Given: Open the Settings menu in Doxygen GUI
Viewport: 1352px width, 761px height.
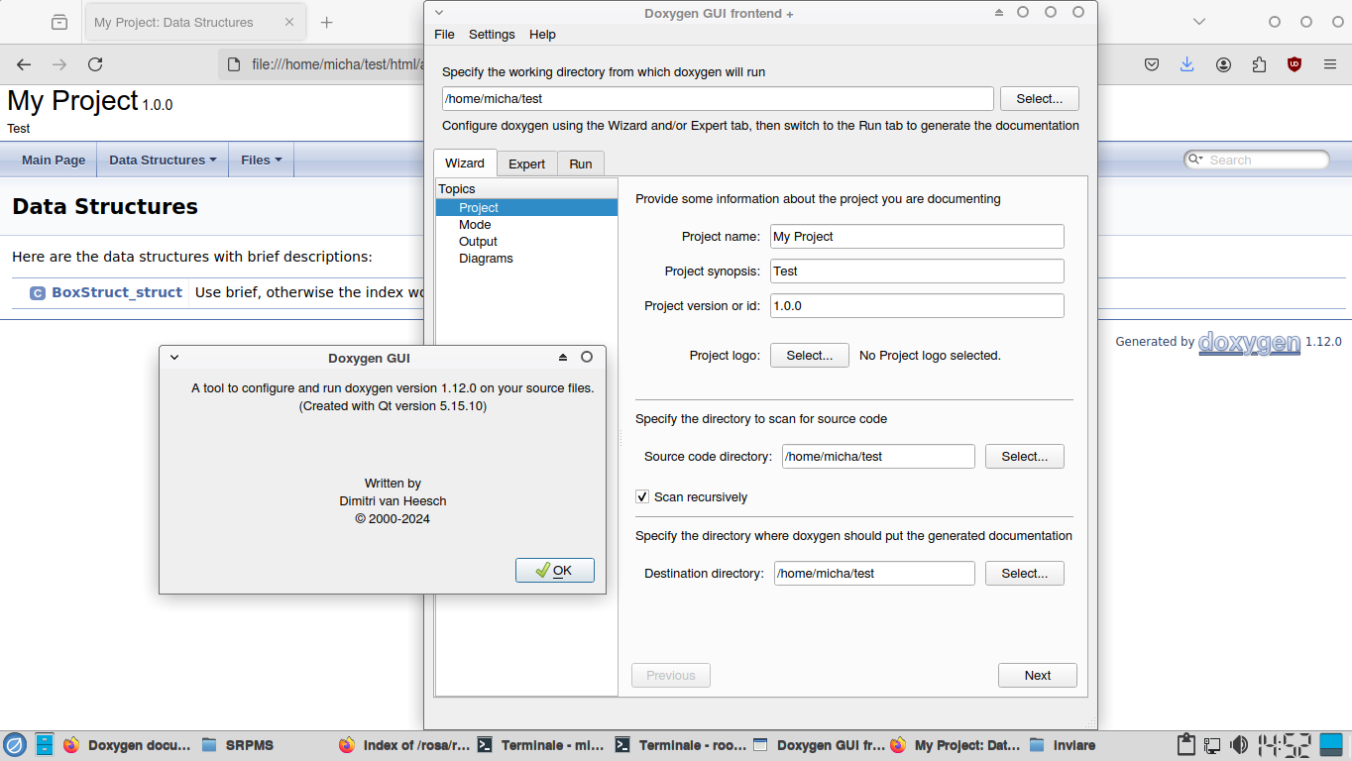Looking at the screenshot, I should (x=492, y=35).
